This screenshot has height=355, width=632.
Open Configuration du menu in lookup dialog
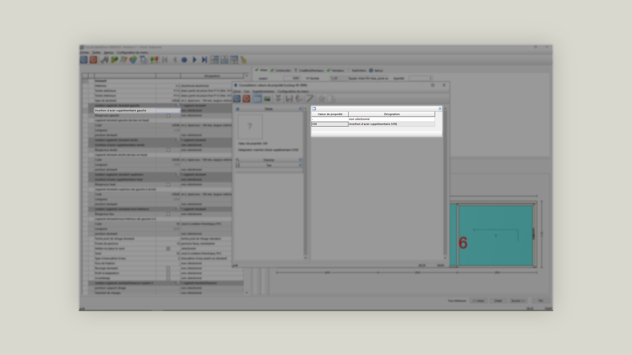tap(293, 91)
